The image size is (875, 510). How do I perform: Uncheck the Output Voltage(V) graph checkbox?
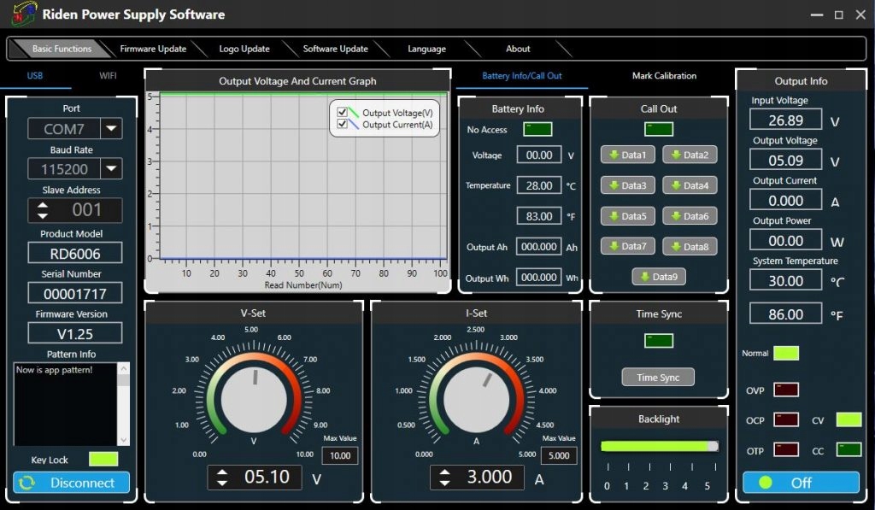(343, 113)
